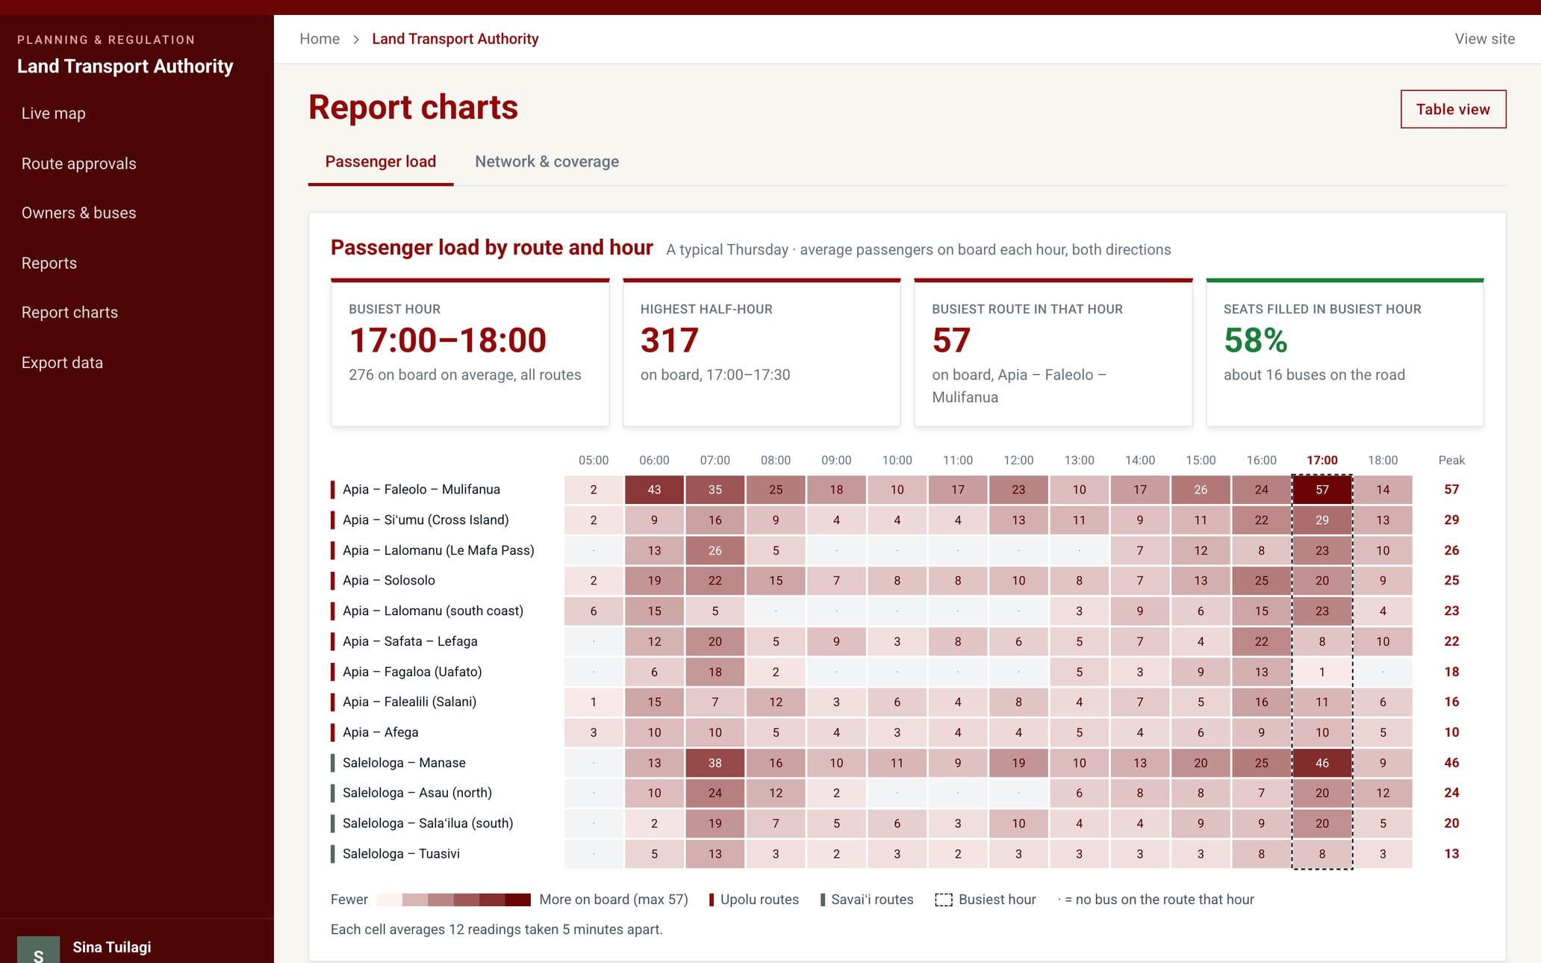Click the 05:00 column header

[594, 460]
